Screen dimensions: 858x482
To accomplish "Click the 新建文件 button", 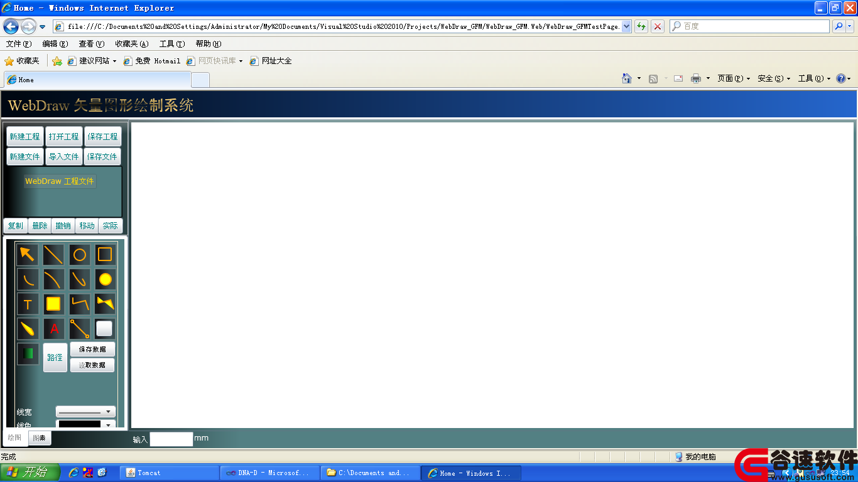I will (24, 157).
